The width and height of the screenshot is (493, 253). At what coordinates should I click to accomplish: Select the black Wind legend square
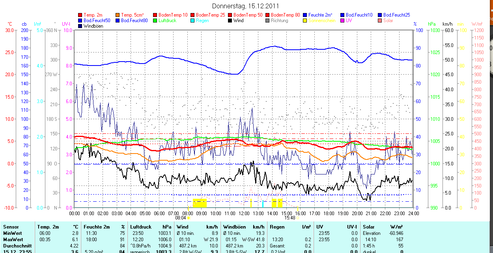230,21
